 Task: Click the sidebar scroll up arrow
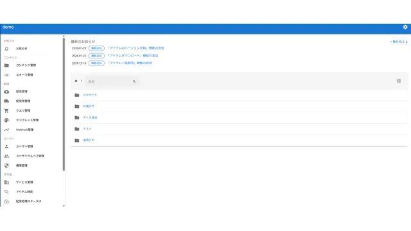point(64,36)
